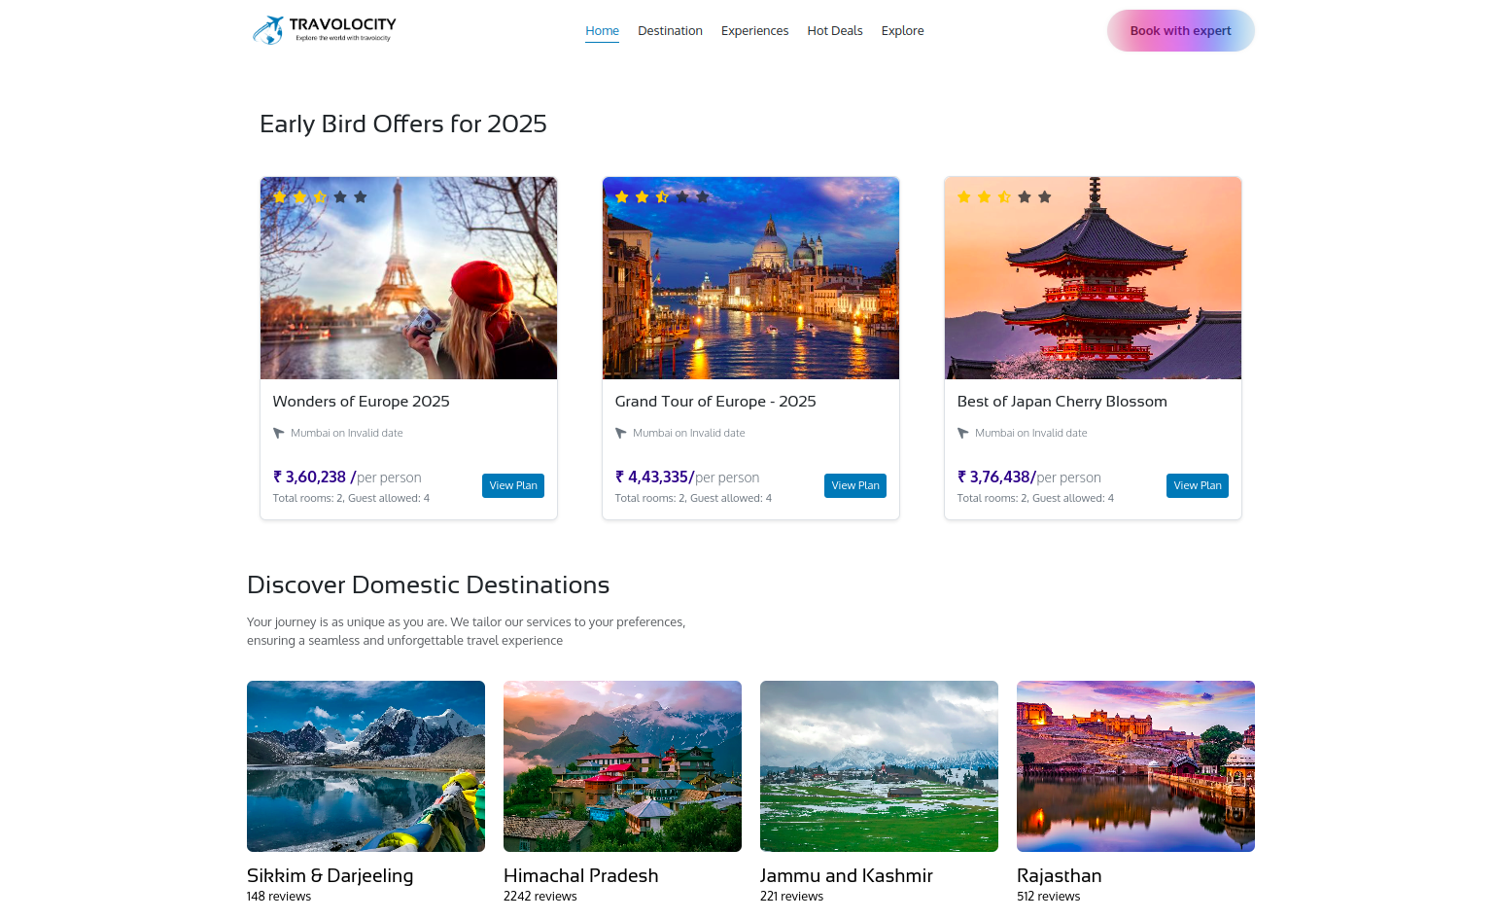Click star rating on Wonders of Europe card

click(320, 197)
